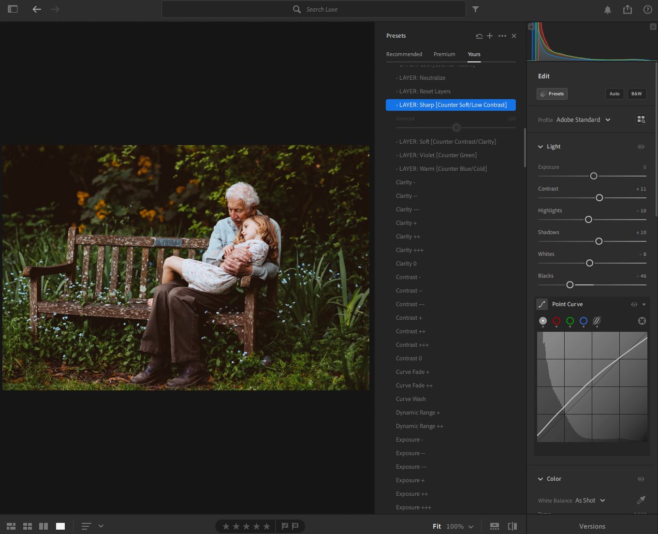
Task: Switch to the Premium presets tab
Action: (444, 54)
